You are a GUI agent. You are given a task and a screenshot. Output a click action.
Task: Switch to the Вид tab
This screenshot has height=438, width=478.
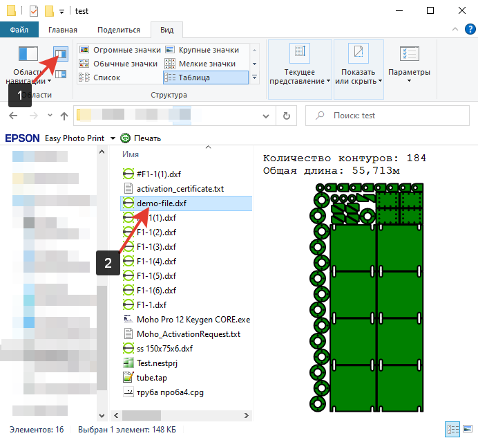tap(166, 30)
